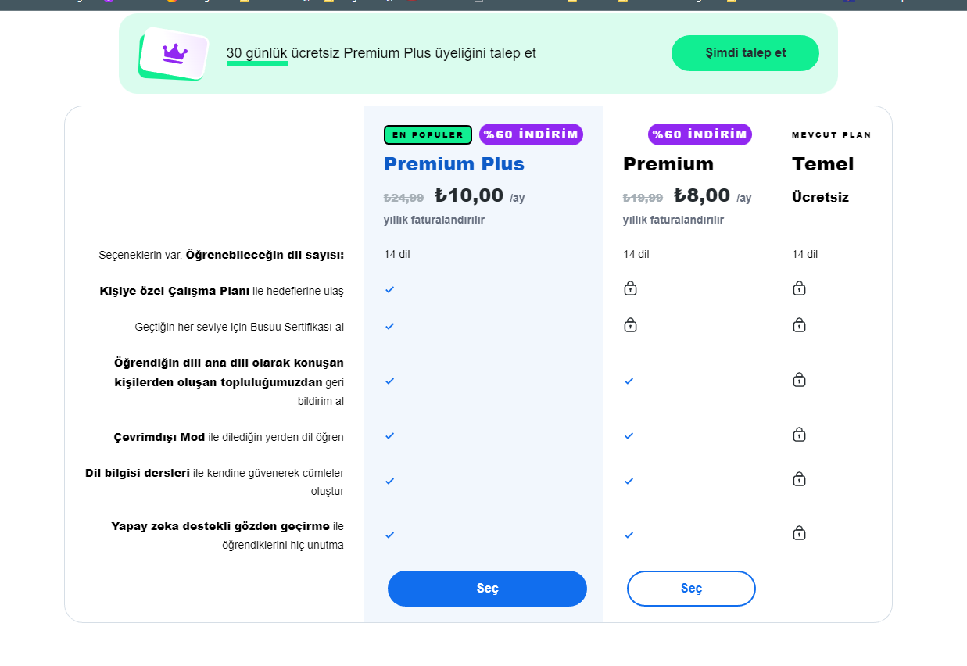Click Temel lock icon for community feedback row
Viewport: 967px width, 666px height.
[x=799, y=380]
